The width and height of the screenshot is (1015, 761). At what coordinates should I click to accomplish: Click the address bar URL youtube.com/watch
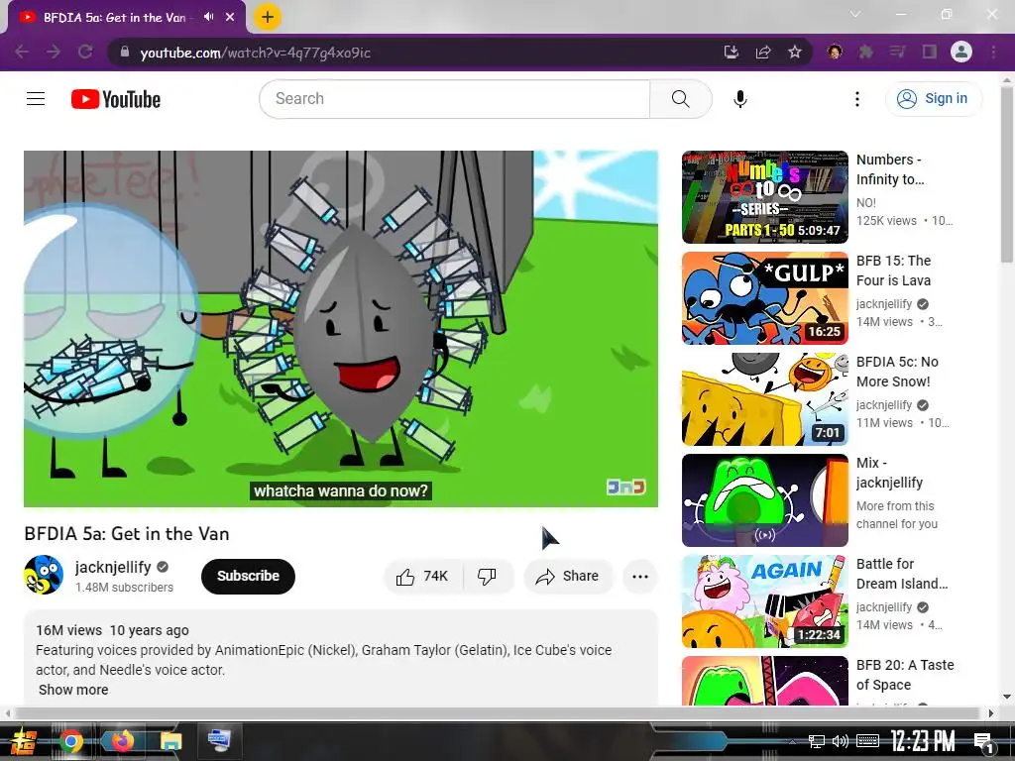pyautogui.click(x=256, y=53)
